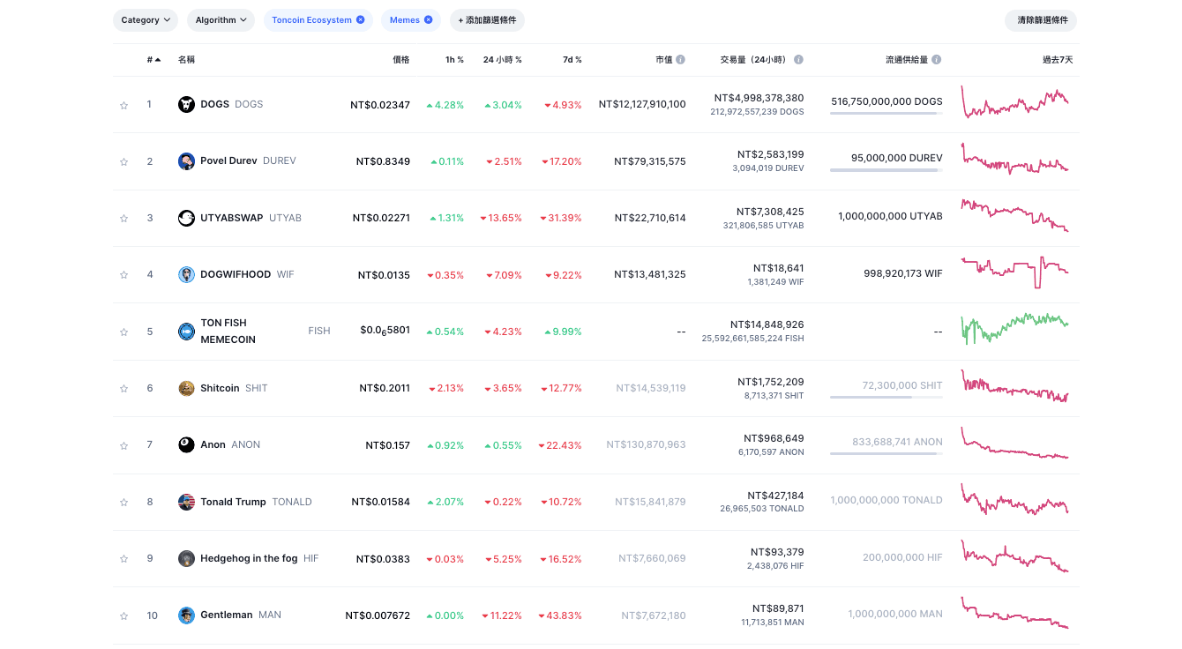Star DOGS to add to watchlist
This screenshot has height=649, width=1182.
123,105
